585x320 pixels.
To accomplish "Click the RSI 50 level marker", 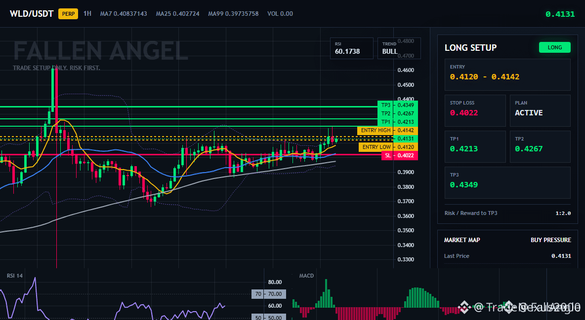I will point(269,318).
